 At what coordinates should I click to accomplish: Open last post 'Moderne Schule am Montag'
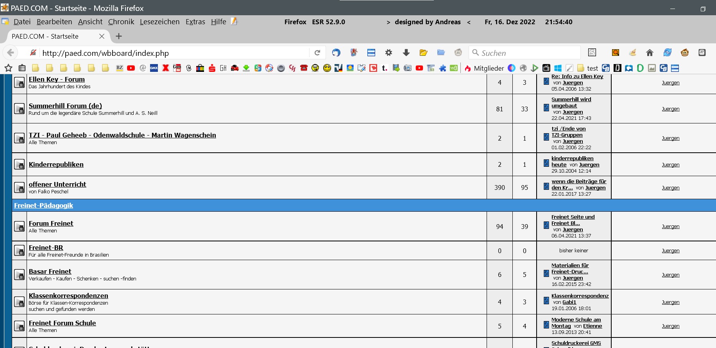[576, 323]
